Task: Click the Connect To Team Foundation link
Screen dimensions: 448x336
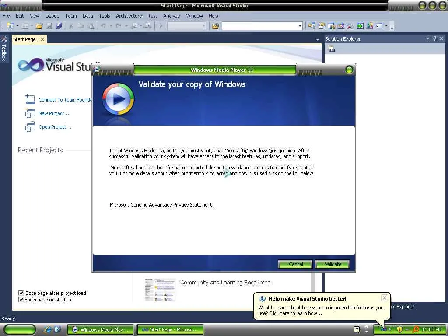Action: point(65,100)
